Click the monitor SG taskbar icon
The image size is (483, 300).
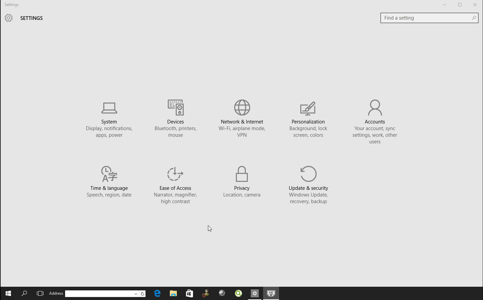point(271,293)
